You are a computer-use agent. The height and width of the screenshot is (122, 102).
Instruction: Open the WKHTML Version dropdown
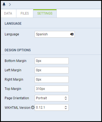point(52,107)
